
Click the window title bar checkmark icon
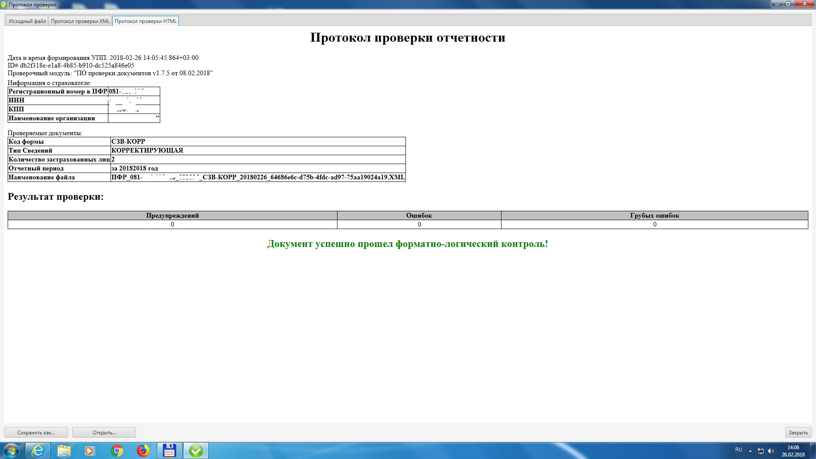click(x=3, y=5)
